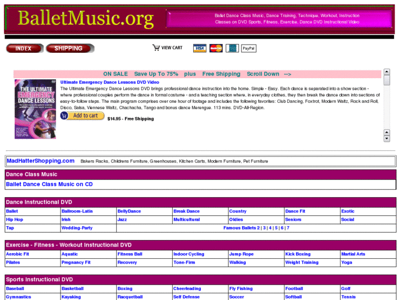The height and width of the screenshot is (300, 400).
Task: Open the Pregnancy Fit category
Action: pos(76,263)
